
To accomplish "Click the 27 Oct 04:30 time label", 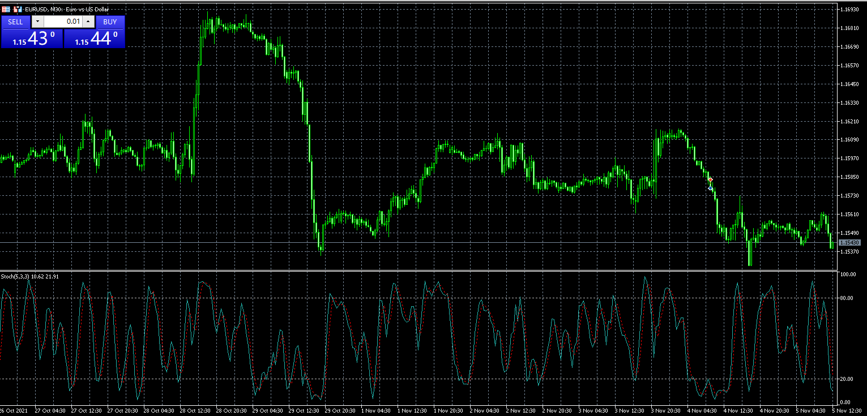I will tap(50, 410).
